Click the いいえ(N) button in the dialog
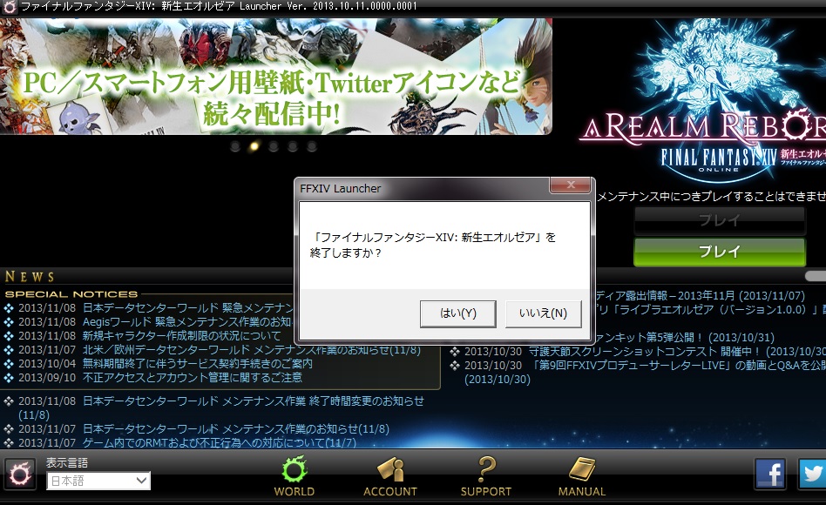 click(x=543, y=313)
